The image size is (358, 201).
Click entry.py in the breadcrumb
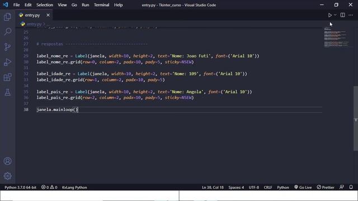tap(34, 24)
